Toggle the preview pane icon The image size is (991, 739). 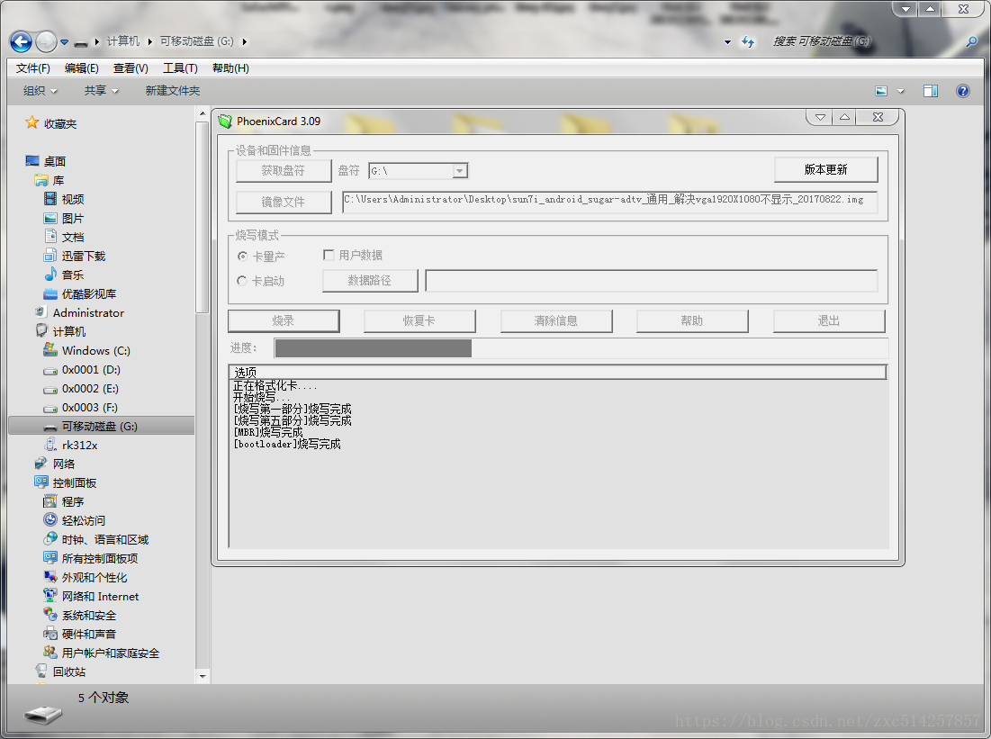[x=931, y=91]
